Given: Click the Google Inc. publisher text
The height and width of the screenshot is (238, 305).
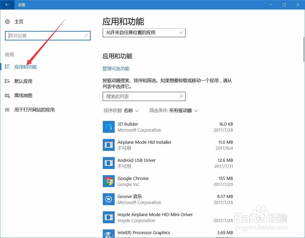Looking at the screenshot, I should [129, 185].
